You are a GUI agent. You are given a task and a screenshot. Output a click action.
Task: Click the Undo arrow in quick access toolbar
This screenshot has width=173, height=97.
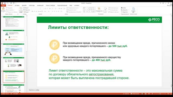pyautogui.click(x=8, y=3)
